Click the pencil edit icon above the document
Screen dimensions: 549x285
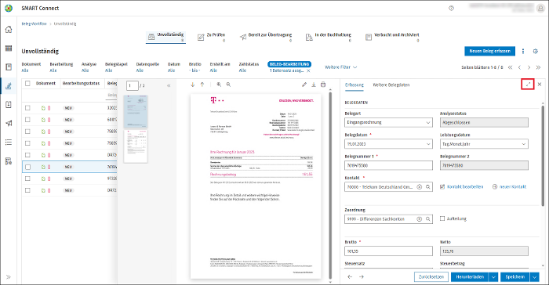click(304, 85)
